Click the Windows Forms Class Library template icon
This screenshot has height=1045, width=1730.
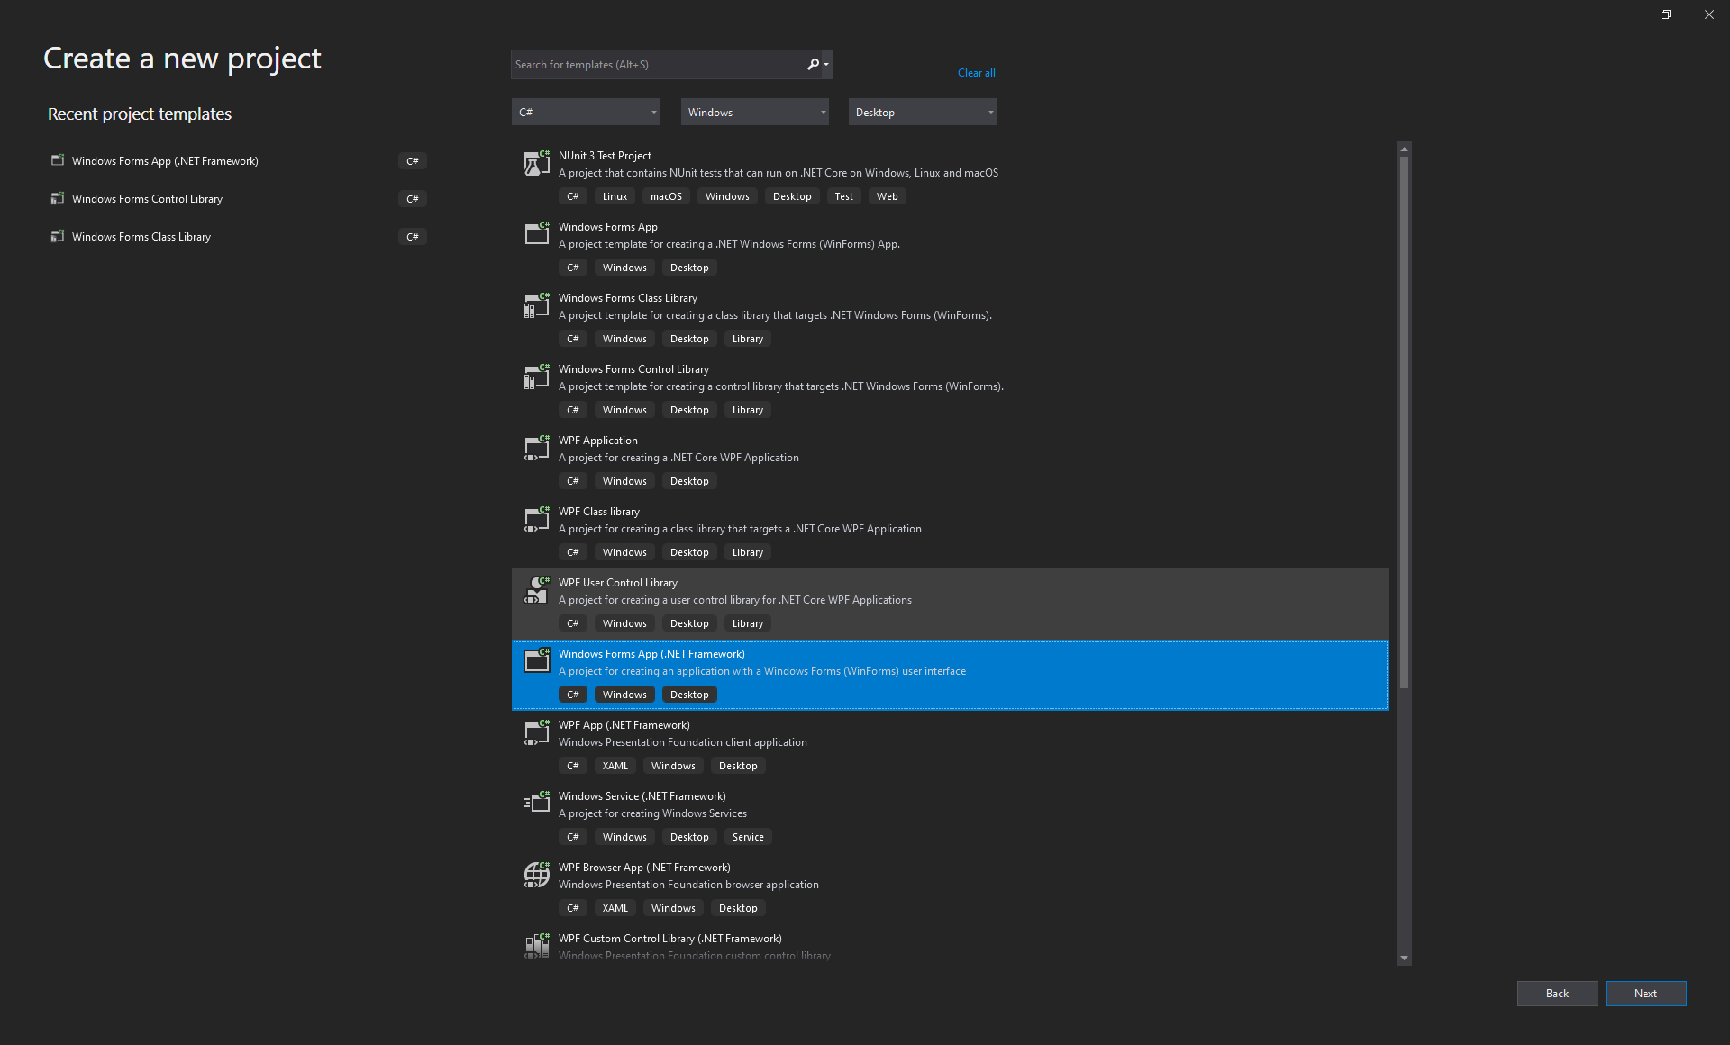click(537, 305)
